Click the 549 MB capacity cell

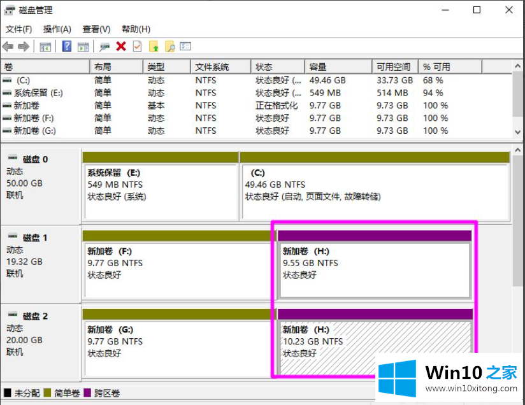click(325, 93)
